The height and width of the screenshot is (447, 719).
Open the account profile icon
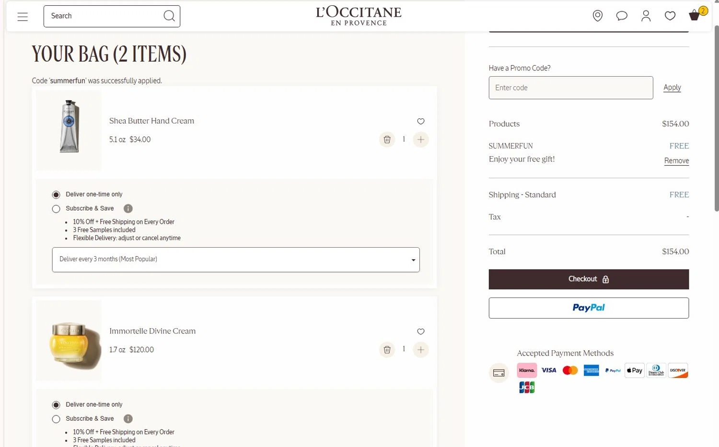(x=646, y=16)
